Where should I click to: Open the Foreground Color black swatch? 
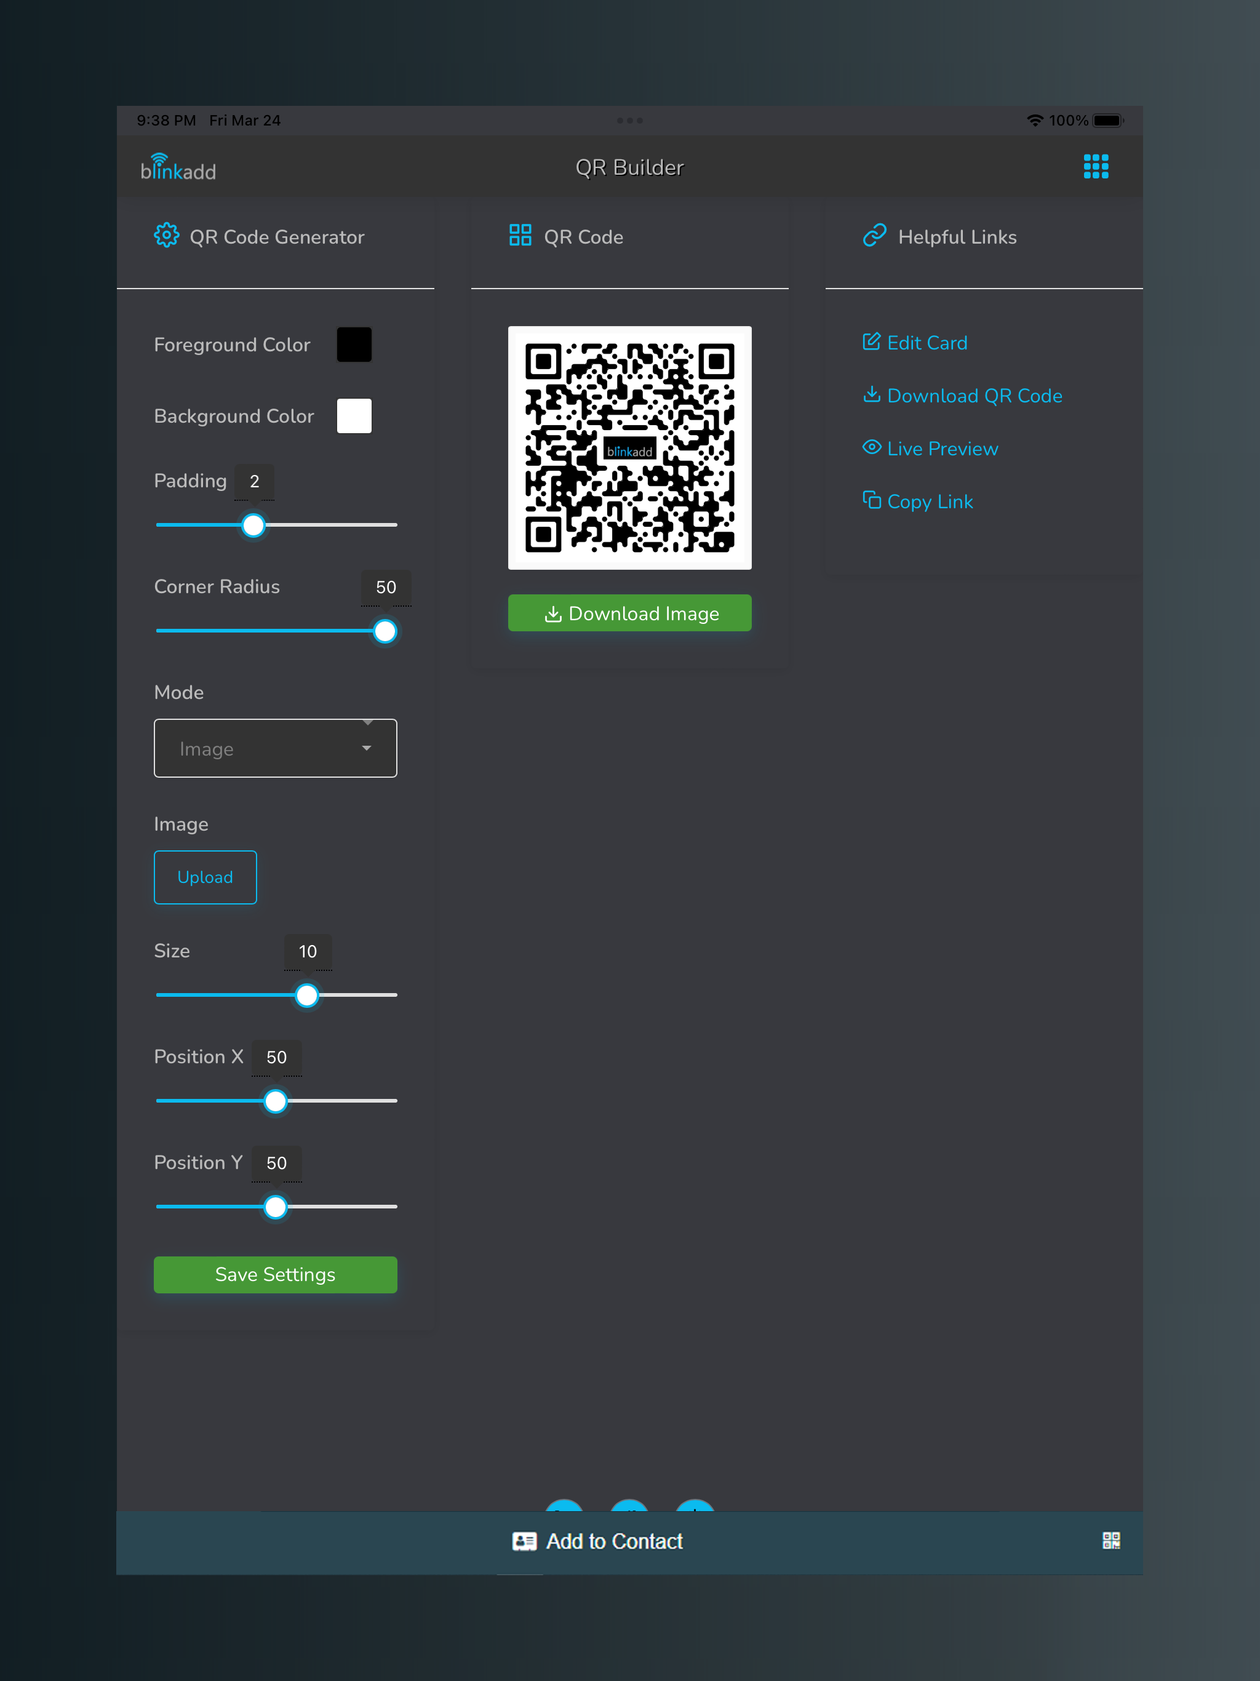[354, 345]
